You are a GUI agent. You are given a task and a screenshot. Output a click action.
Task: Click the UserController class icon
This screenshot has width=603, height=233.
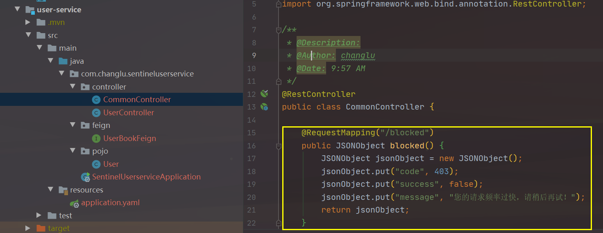point(96,112)
